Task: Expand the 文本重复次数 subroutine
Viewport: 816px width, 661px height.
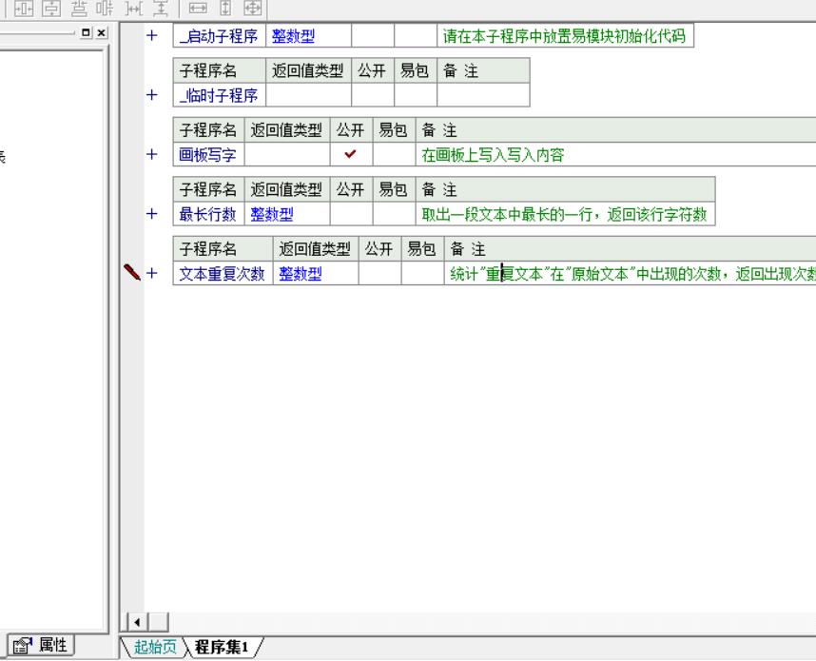Action: coord(150,274)
